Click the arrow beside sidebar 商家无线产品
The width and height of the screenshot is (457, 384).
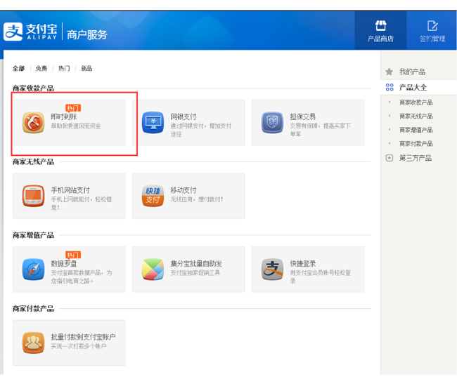pos(390,116)
